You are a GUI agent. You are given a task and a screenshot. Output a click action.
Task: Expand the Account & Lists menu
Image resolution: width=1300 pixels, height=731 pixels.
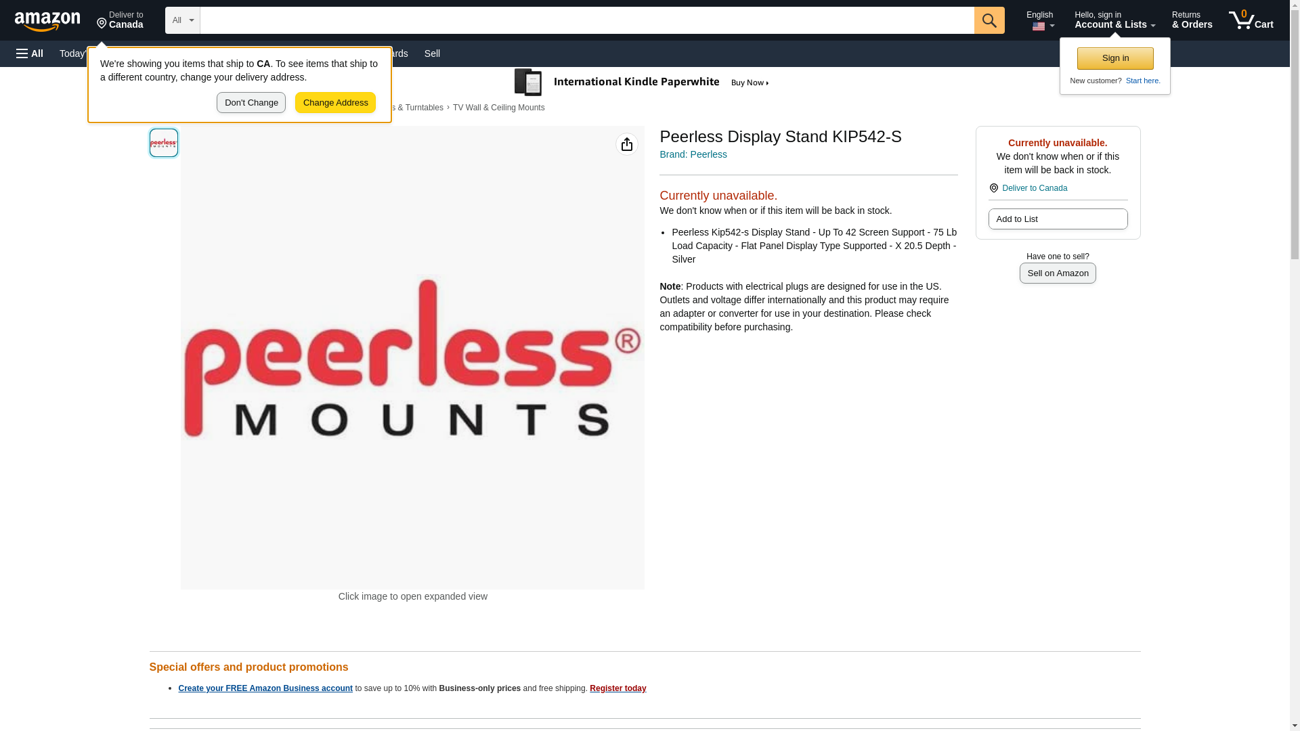tap(1114, 20)
